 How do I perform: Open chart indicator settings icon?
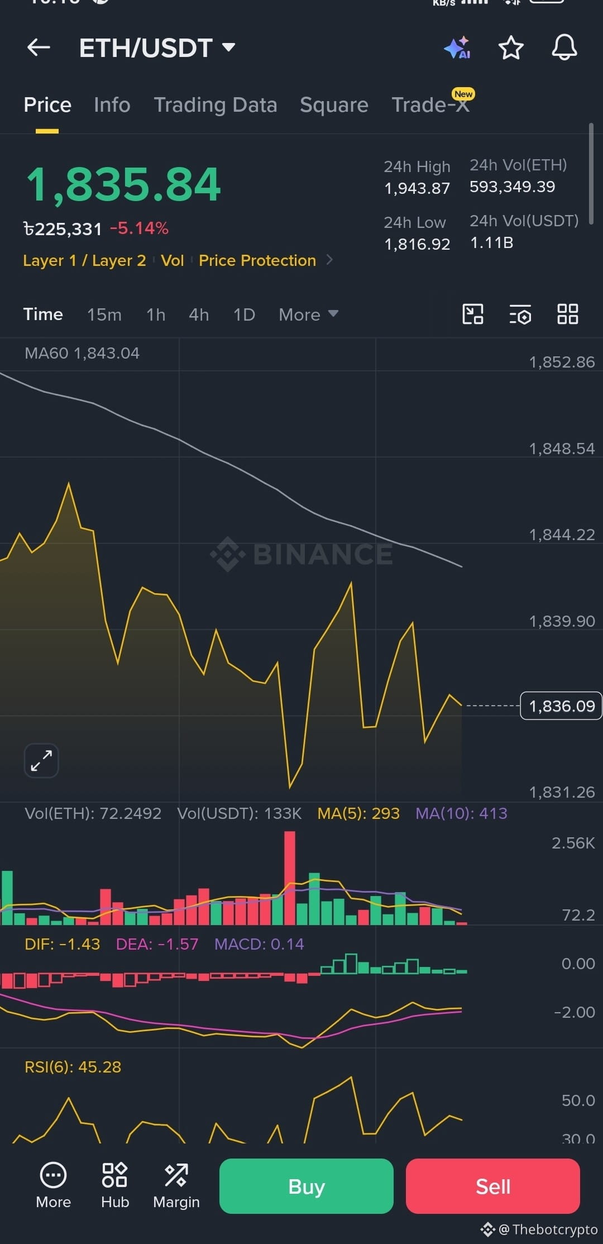[x=520, y=314]
